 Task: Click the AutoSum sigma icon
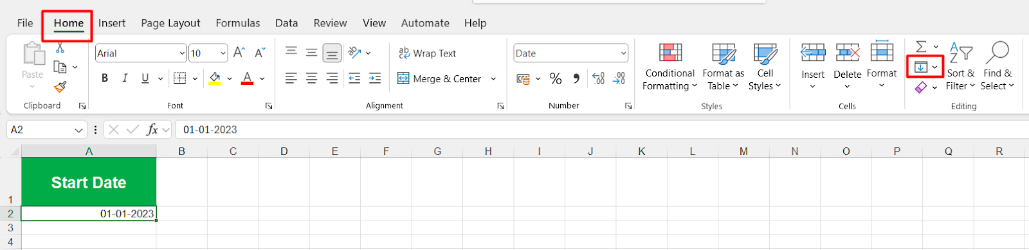921,46
